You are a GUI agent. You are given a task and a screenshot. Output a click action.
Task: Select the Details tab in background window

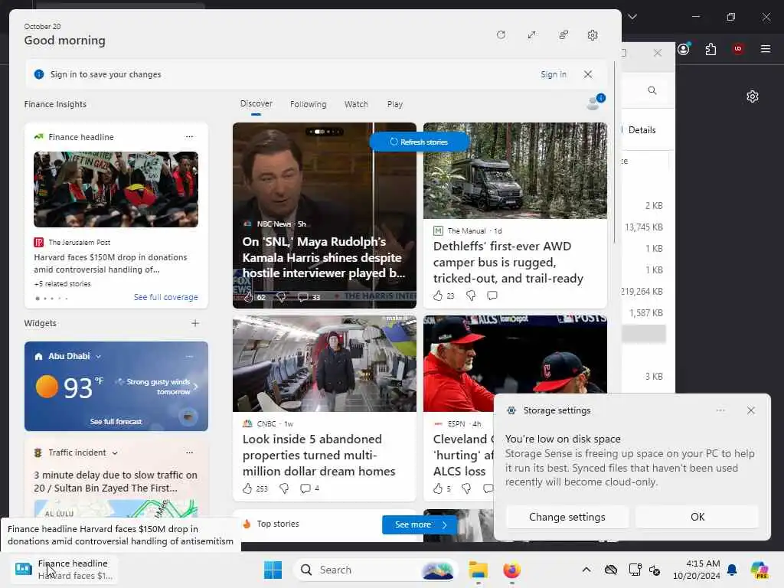[642, 130]
